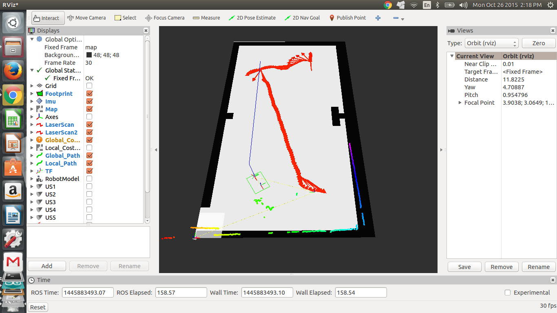Collapse the Current View node

tap(452, 56)
